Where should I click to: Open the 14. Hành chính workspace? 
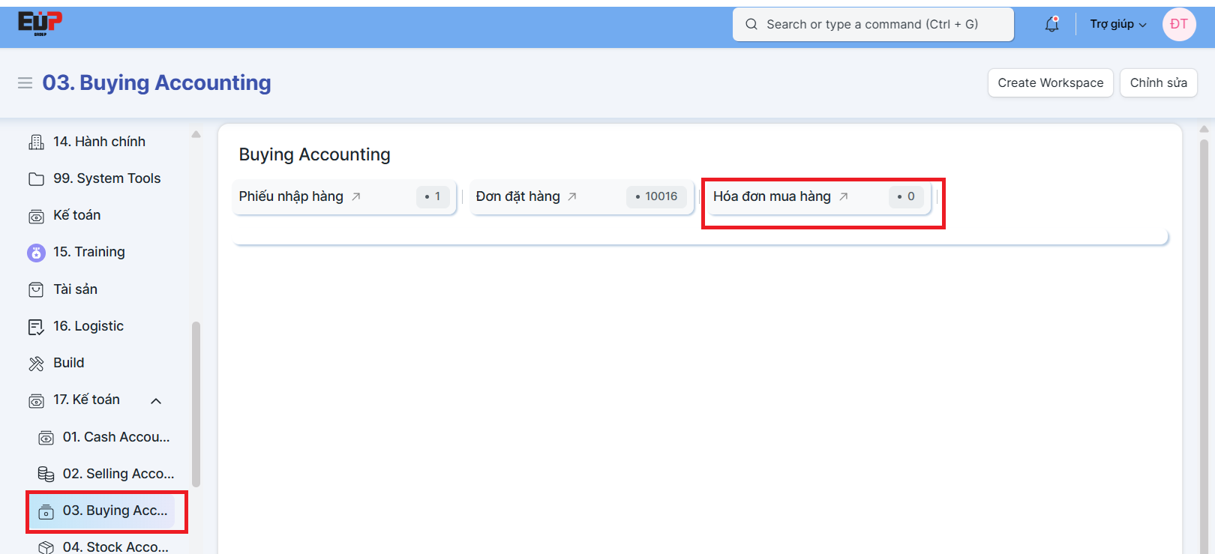point(99,142)
